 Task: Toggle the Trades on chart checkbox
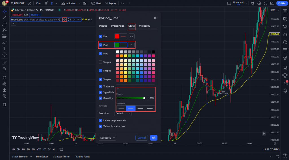(100, 86)
